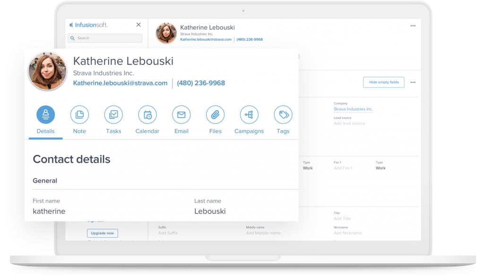Click the Hide empty fields button
This screenshot has height=277, width=484.
point(384,82)
